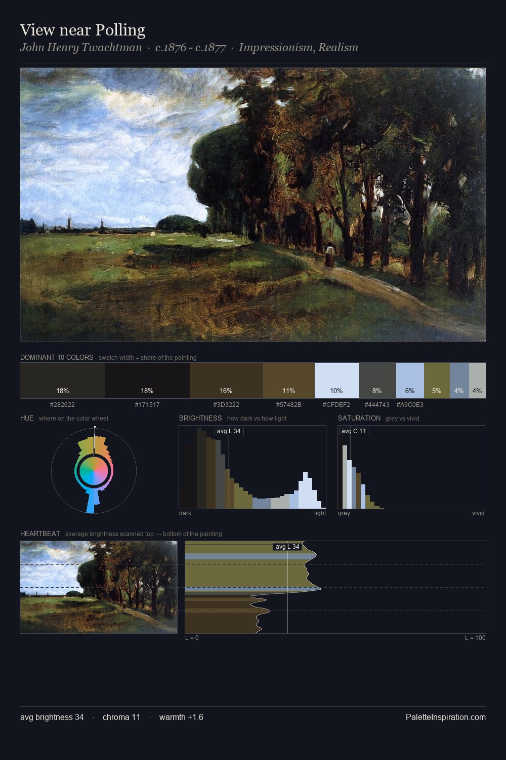Click the date 'c.1876 - c.1877'
This screenshot has width=506, height=760.
click(x=190, y=48)
